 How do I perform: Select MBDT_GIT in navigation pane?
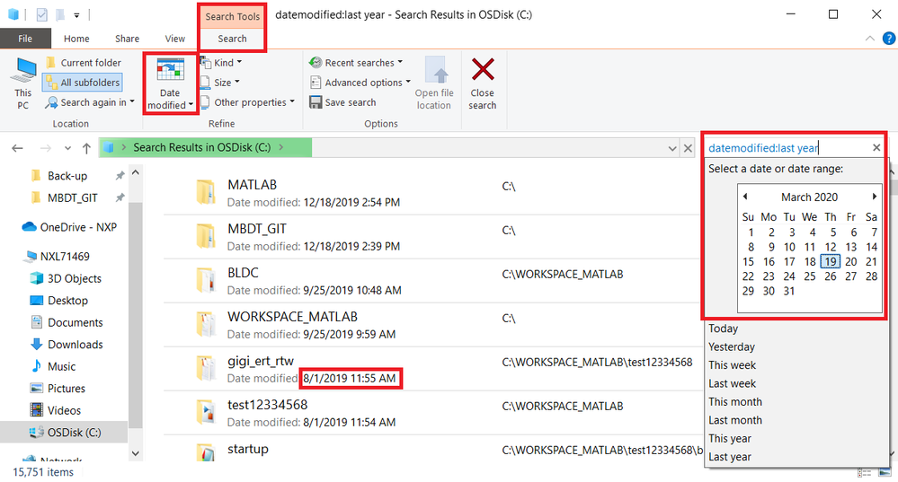click(72, 197)
